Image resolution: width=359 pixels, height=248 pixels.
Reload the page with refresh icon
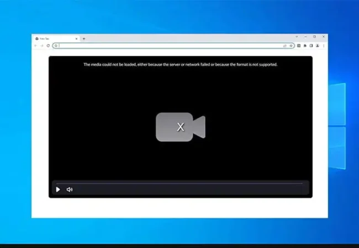click(48, 46)
